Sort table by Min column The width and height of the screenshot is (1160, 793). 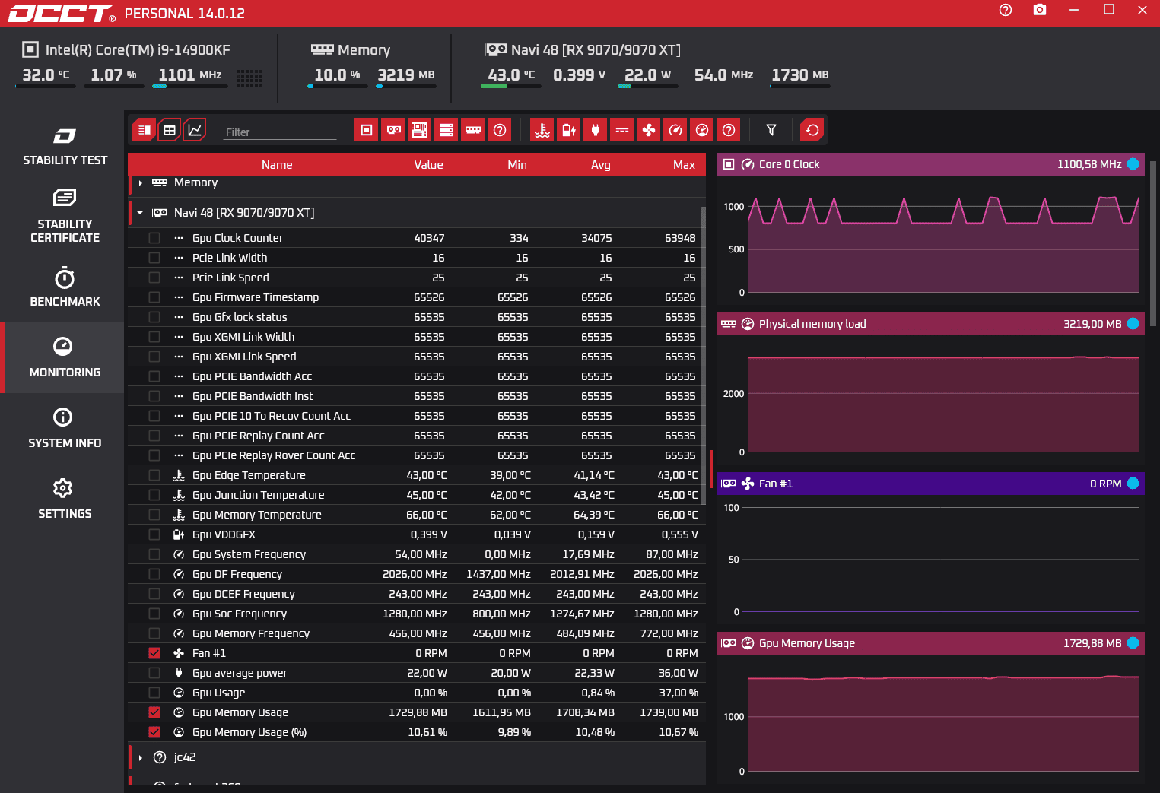coord(517,164)
